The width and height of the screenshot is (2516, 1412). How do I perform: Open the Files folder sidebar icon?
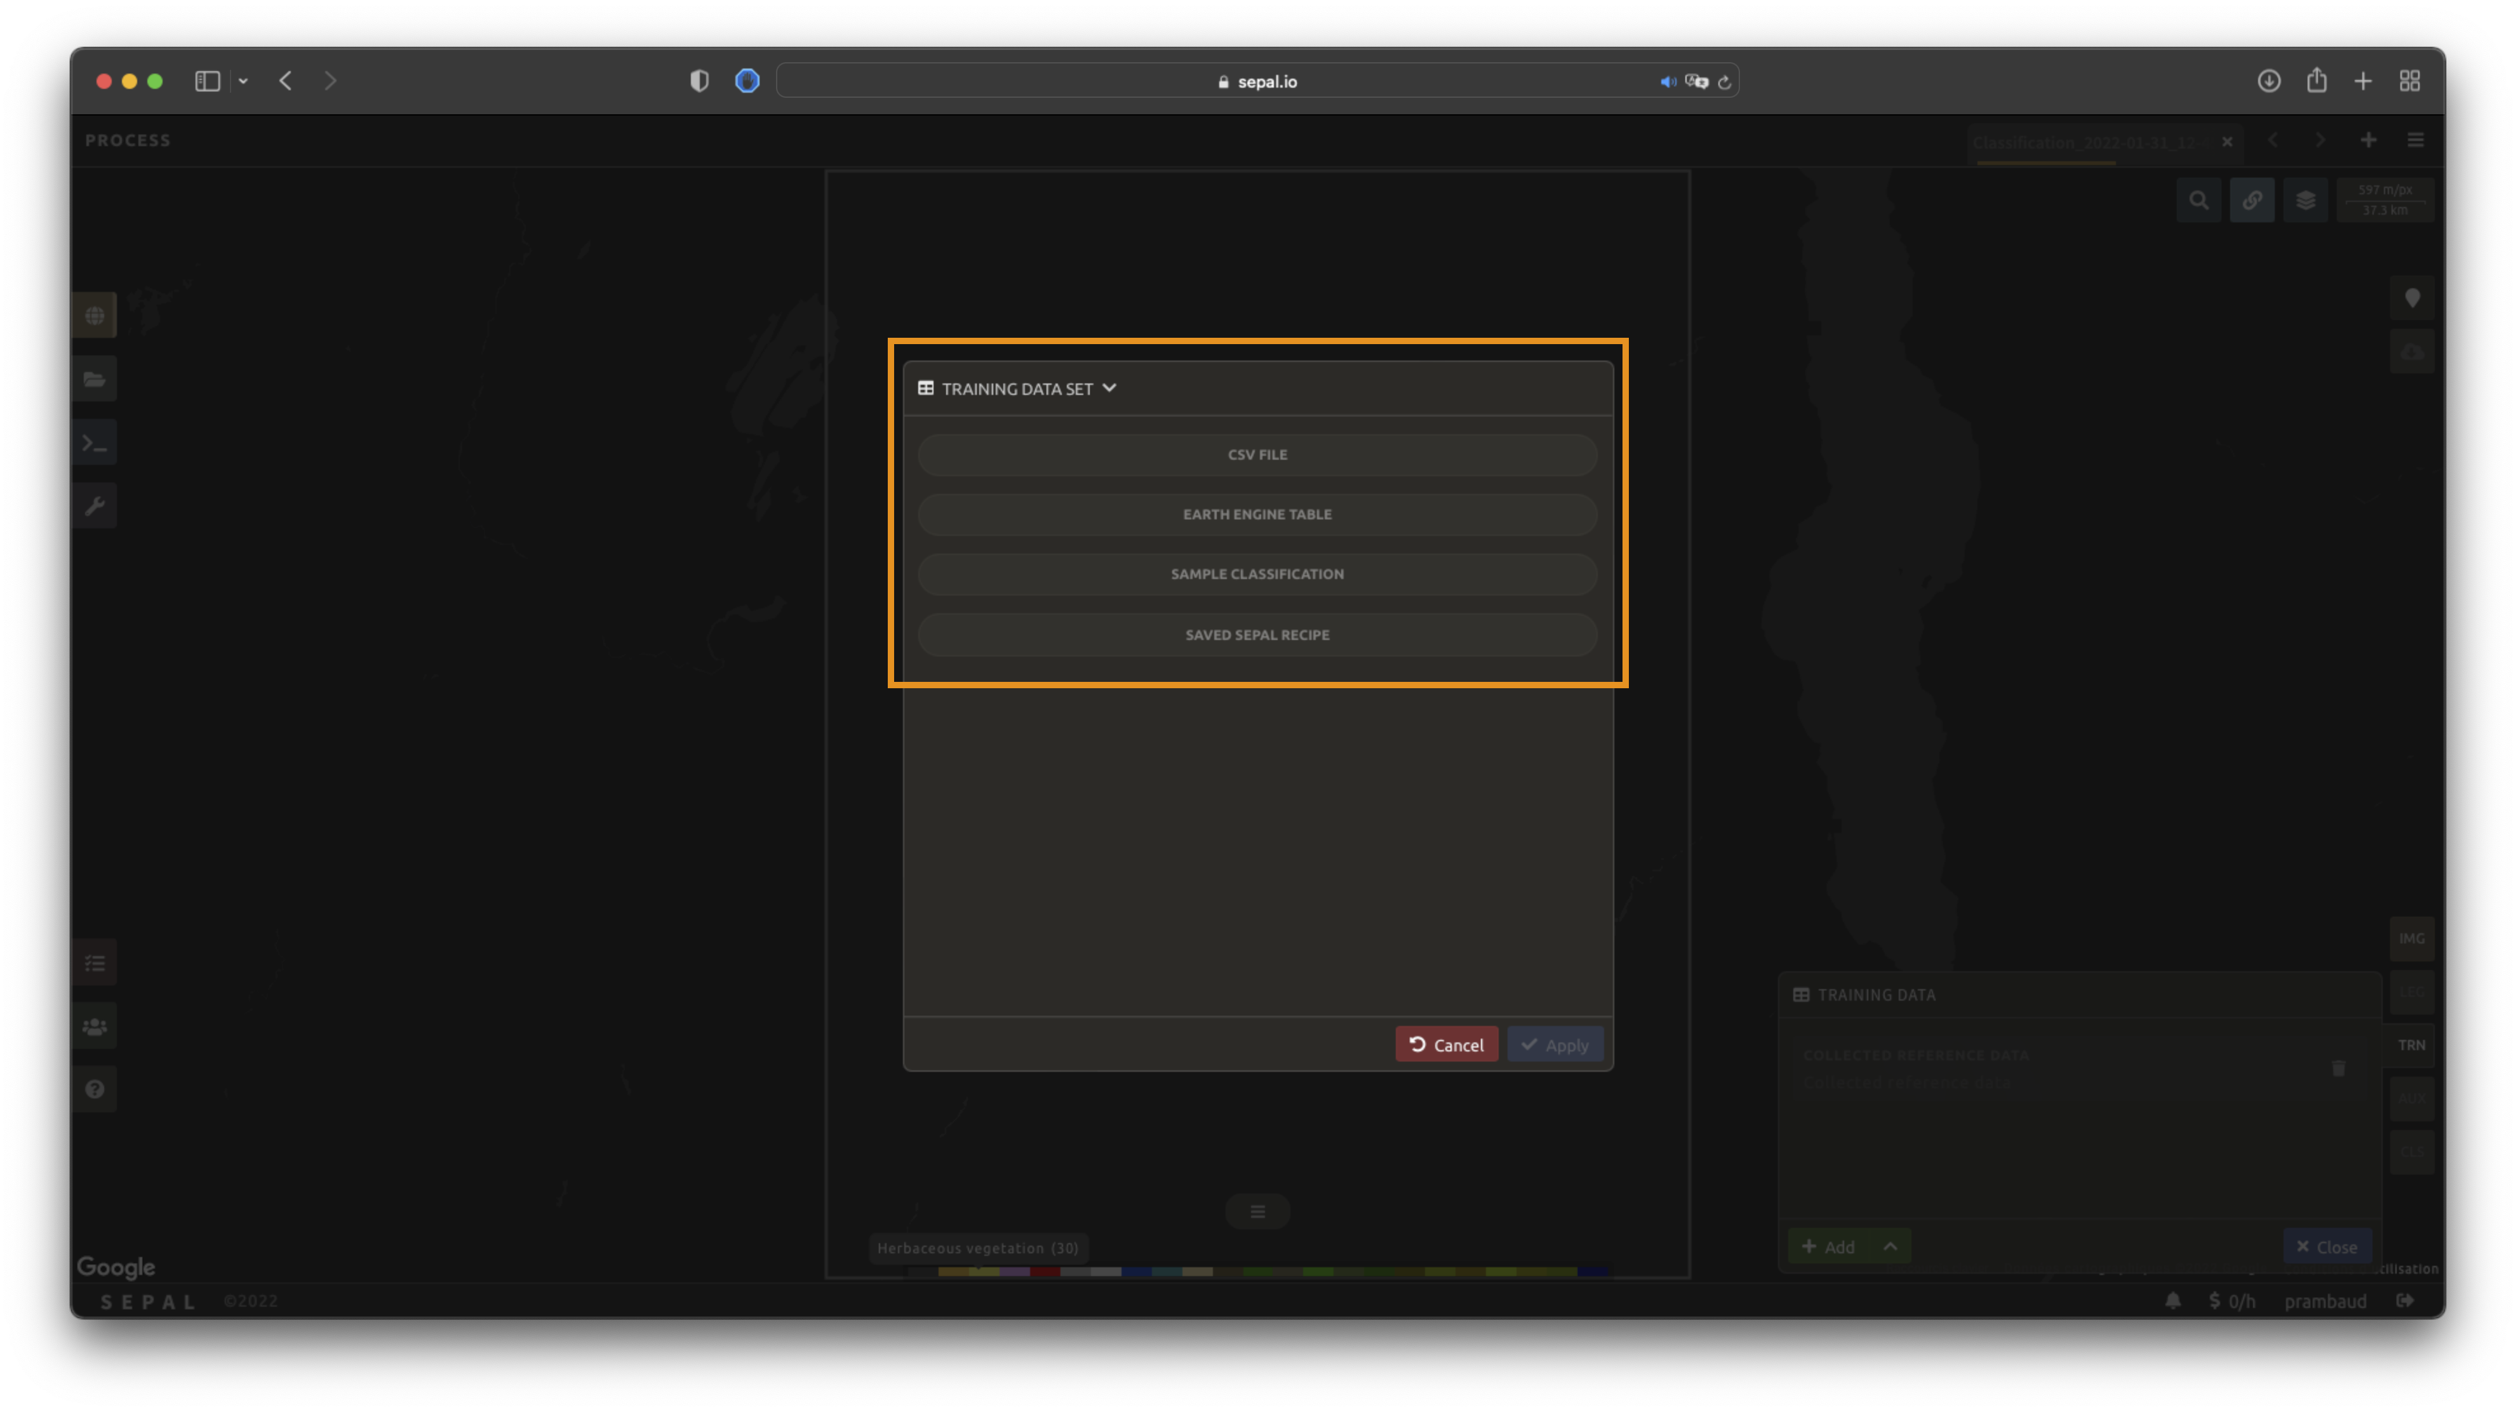95,380
